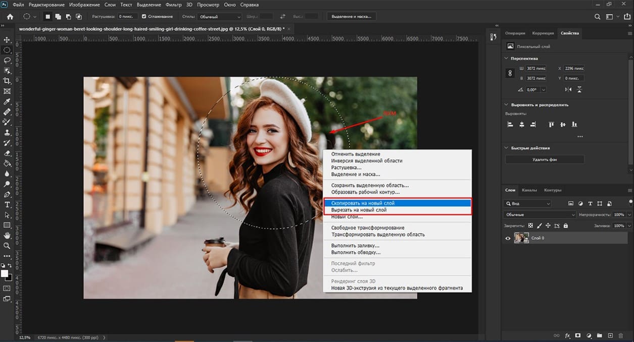This screenshot has width=634, height=342.
Task: Select the Type tool
Action: pyautogui.click(x=7, y=204)
